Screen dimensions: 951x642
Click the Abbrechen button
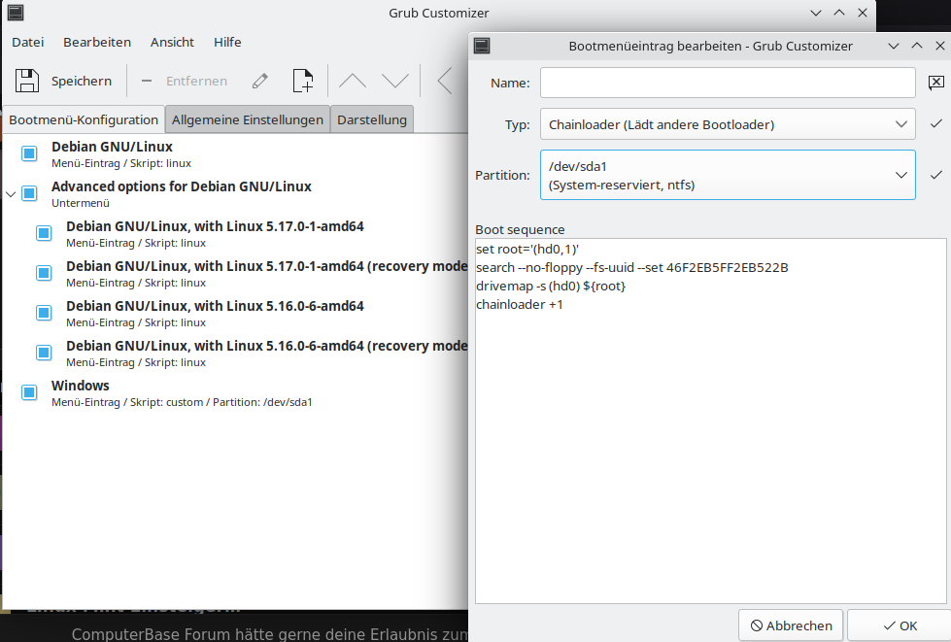[791, 625]
